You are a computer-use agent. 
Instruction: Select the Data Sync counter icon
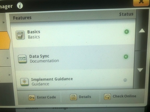point(22,59)
